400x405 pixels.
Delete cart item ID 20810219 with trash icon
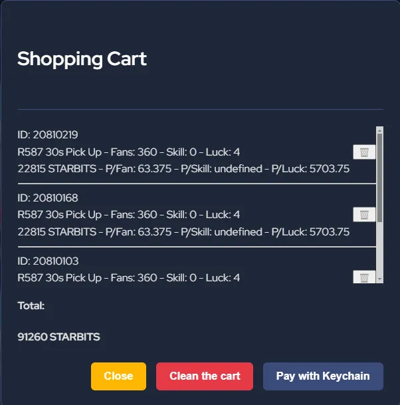tap(364, 152)
